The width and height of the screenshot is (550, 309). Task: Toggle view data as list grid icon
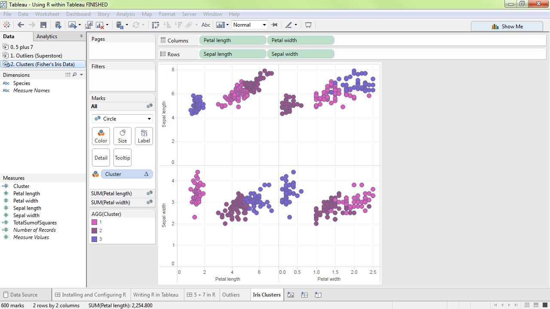point(68,75)
